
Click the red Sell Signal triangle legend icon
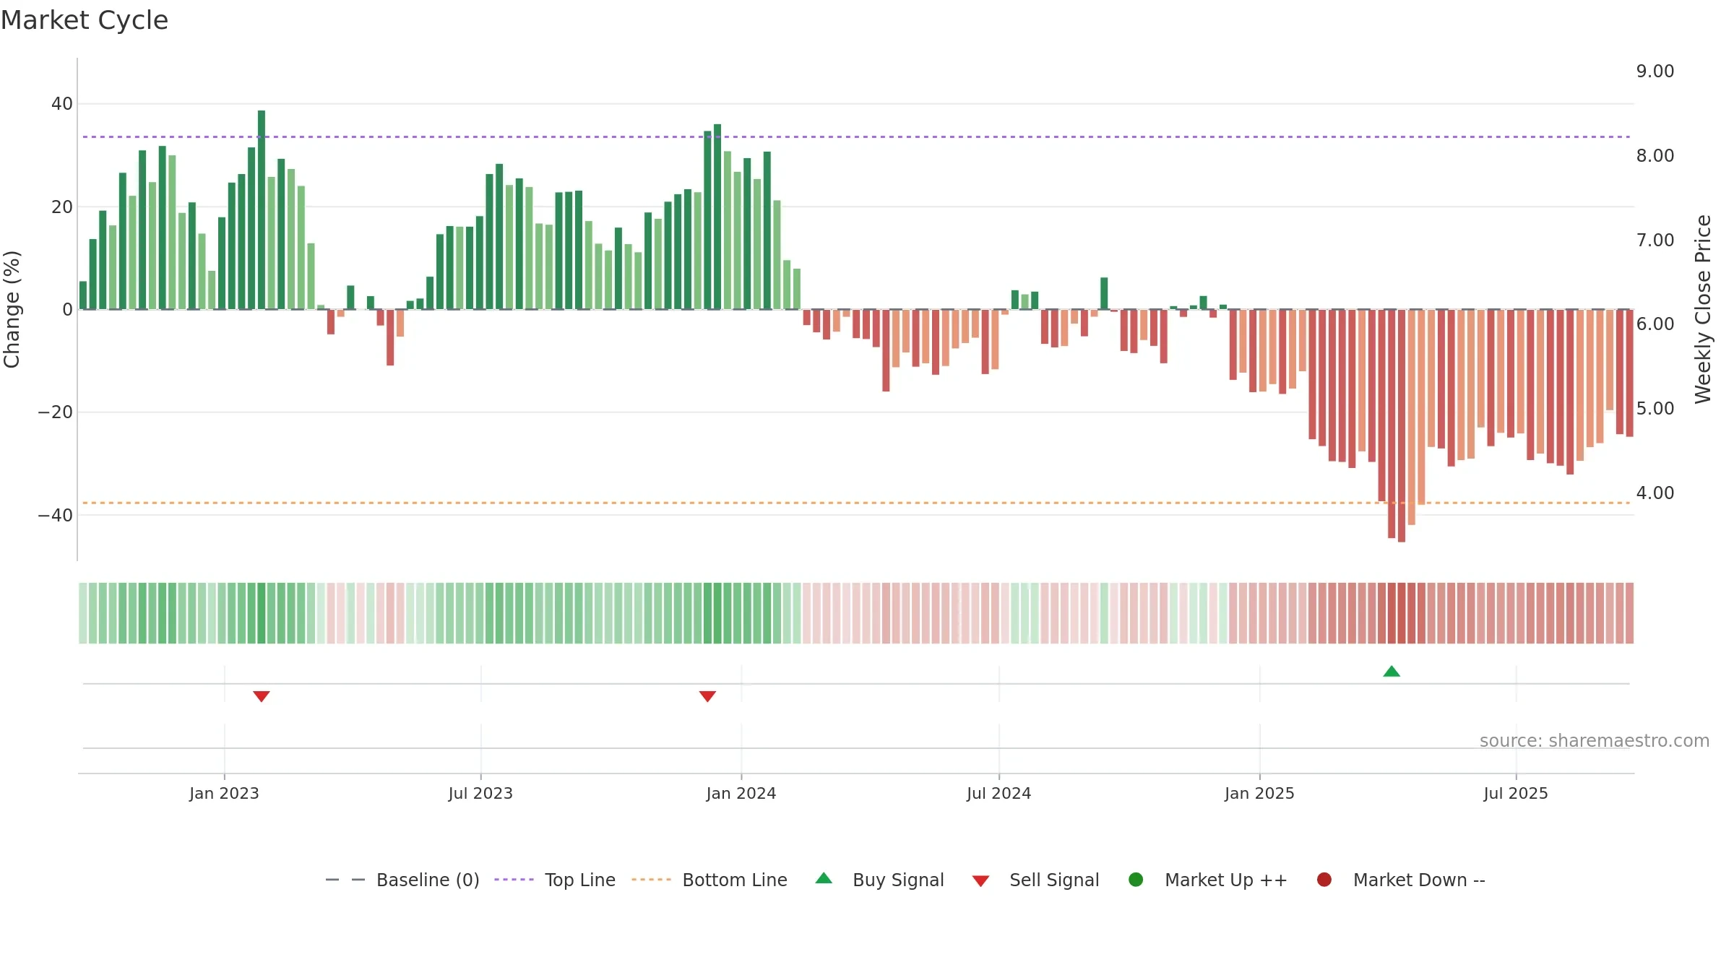pos(980,881)
